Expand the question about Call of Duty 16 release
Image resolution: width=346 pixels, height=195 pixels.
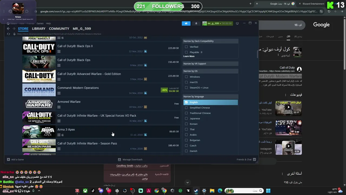coord(293,182)
